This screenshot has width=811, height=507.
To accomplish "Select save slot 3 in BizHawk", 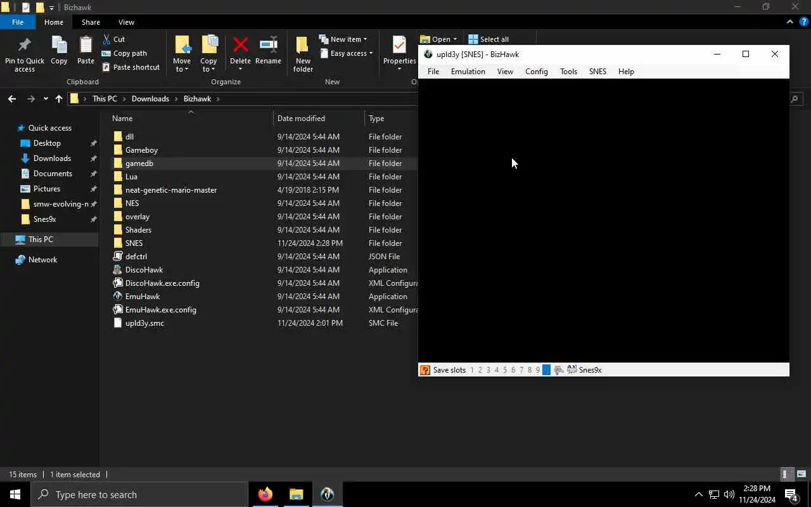I will point(489,370).
